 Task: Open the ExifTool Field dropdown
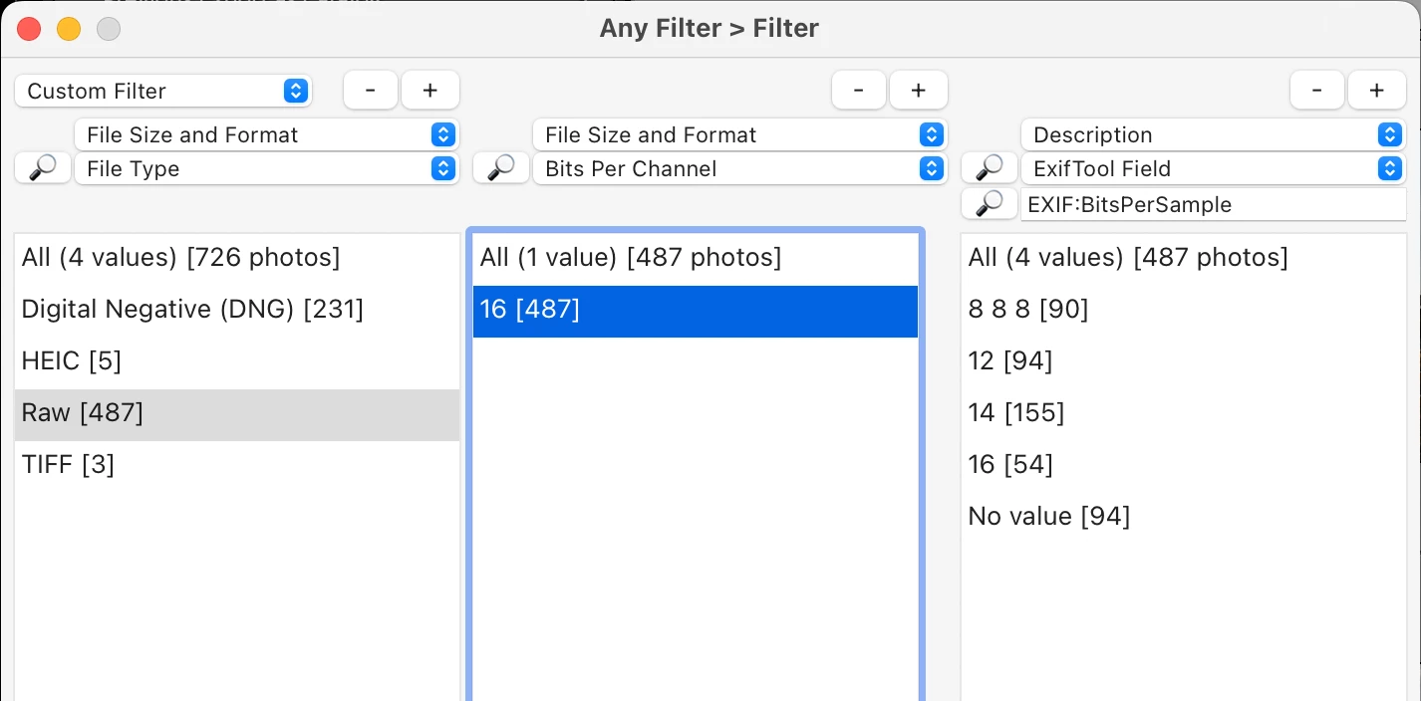point(1212,168)
